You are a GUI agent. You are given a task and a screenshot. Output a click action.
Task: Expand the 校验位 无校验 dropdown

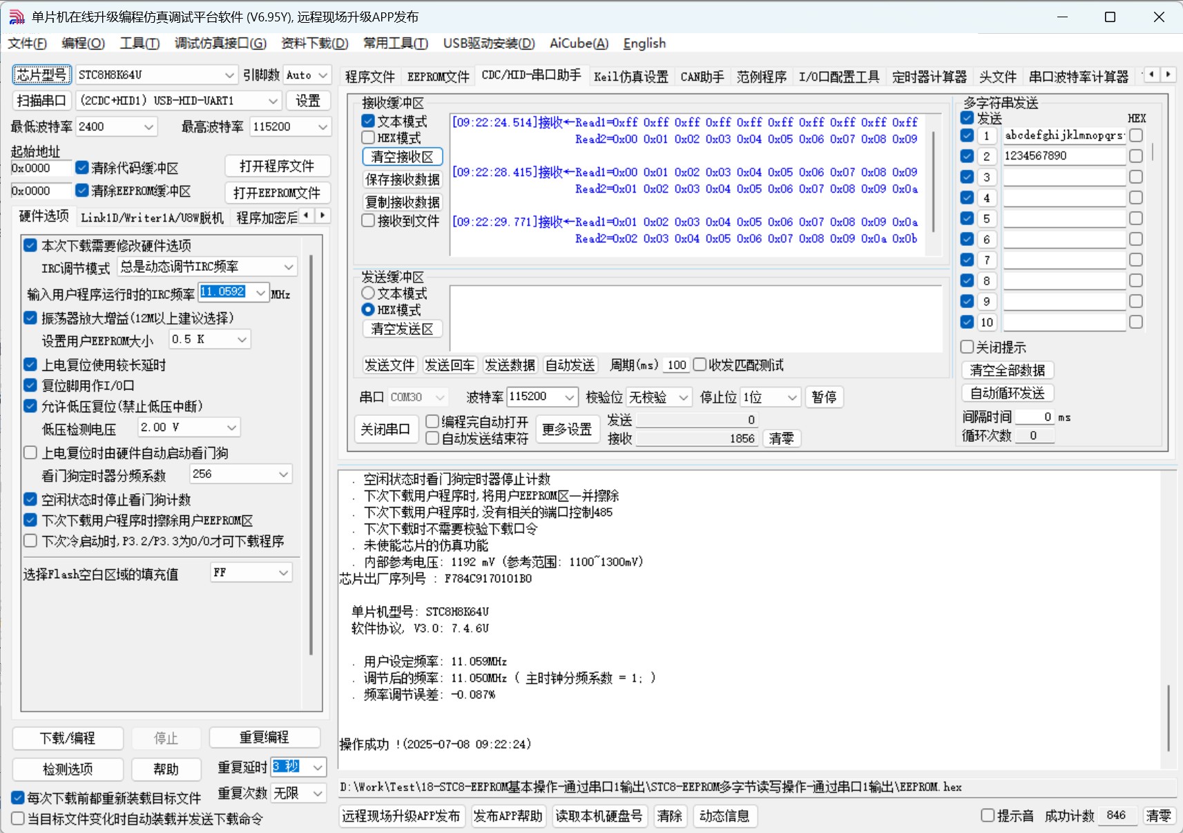(683, 397)
